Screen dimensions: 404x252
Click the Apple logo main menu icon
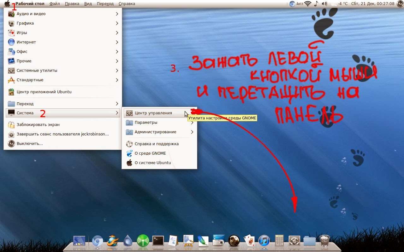(x=7, y=4)
